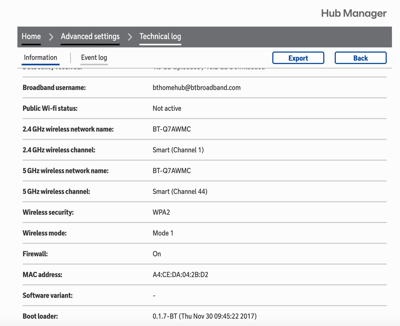
Task: Click the Boot loader version text
Action: point(204,316)
